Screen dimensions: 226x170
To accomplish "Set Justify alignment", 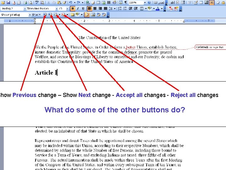I will 105,8.
